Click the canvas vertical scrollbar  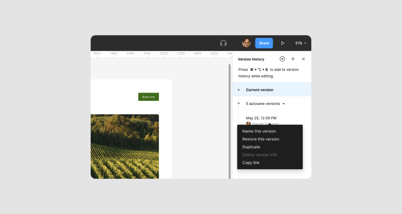229,121
